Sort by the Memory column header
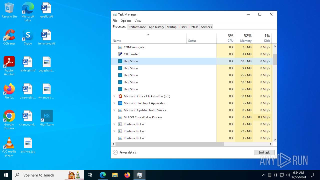 point(244,38)
